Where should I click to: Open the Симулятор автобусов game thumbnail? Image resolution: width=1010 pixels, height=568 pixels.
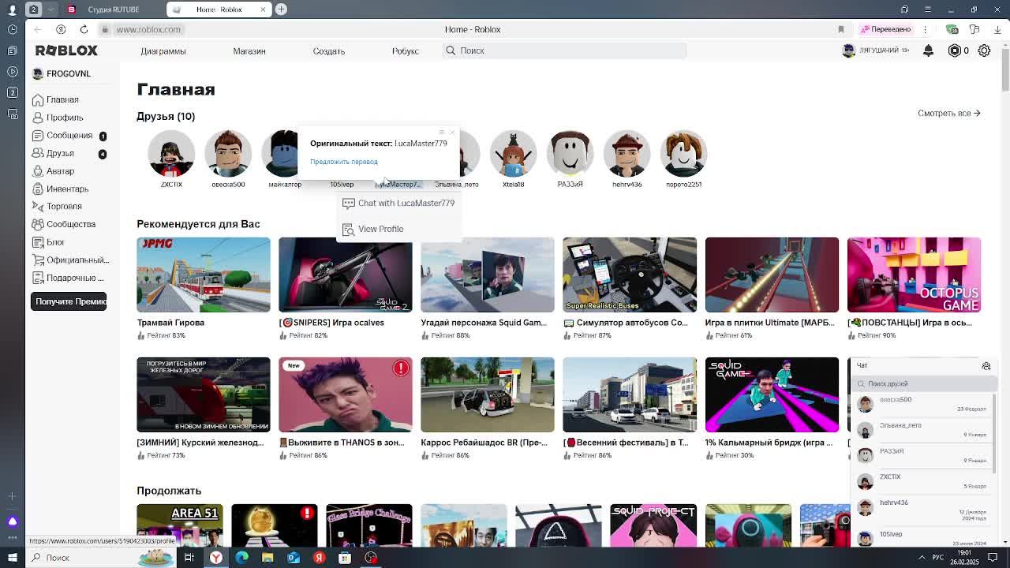point(630,275)
